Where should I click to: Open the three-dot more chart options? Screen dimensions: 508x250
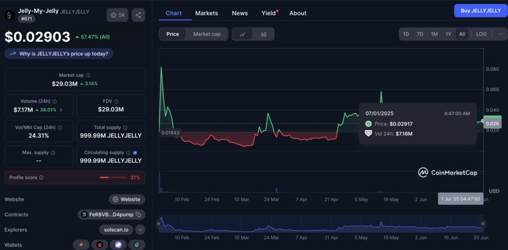tap(501, 34)
